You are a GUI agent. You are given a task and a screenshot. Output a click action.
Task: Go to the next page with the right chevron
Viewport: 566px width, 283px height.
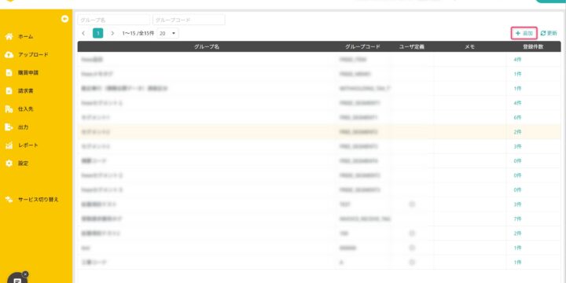[x=112, y=33]
